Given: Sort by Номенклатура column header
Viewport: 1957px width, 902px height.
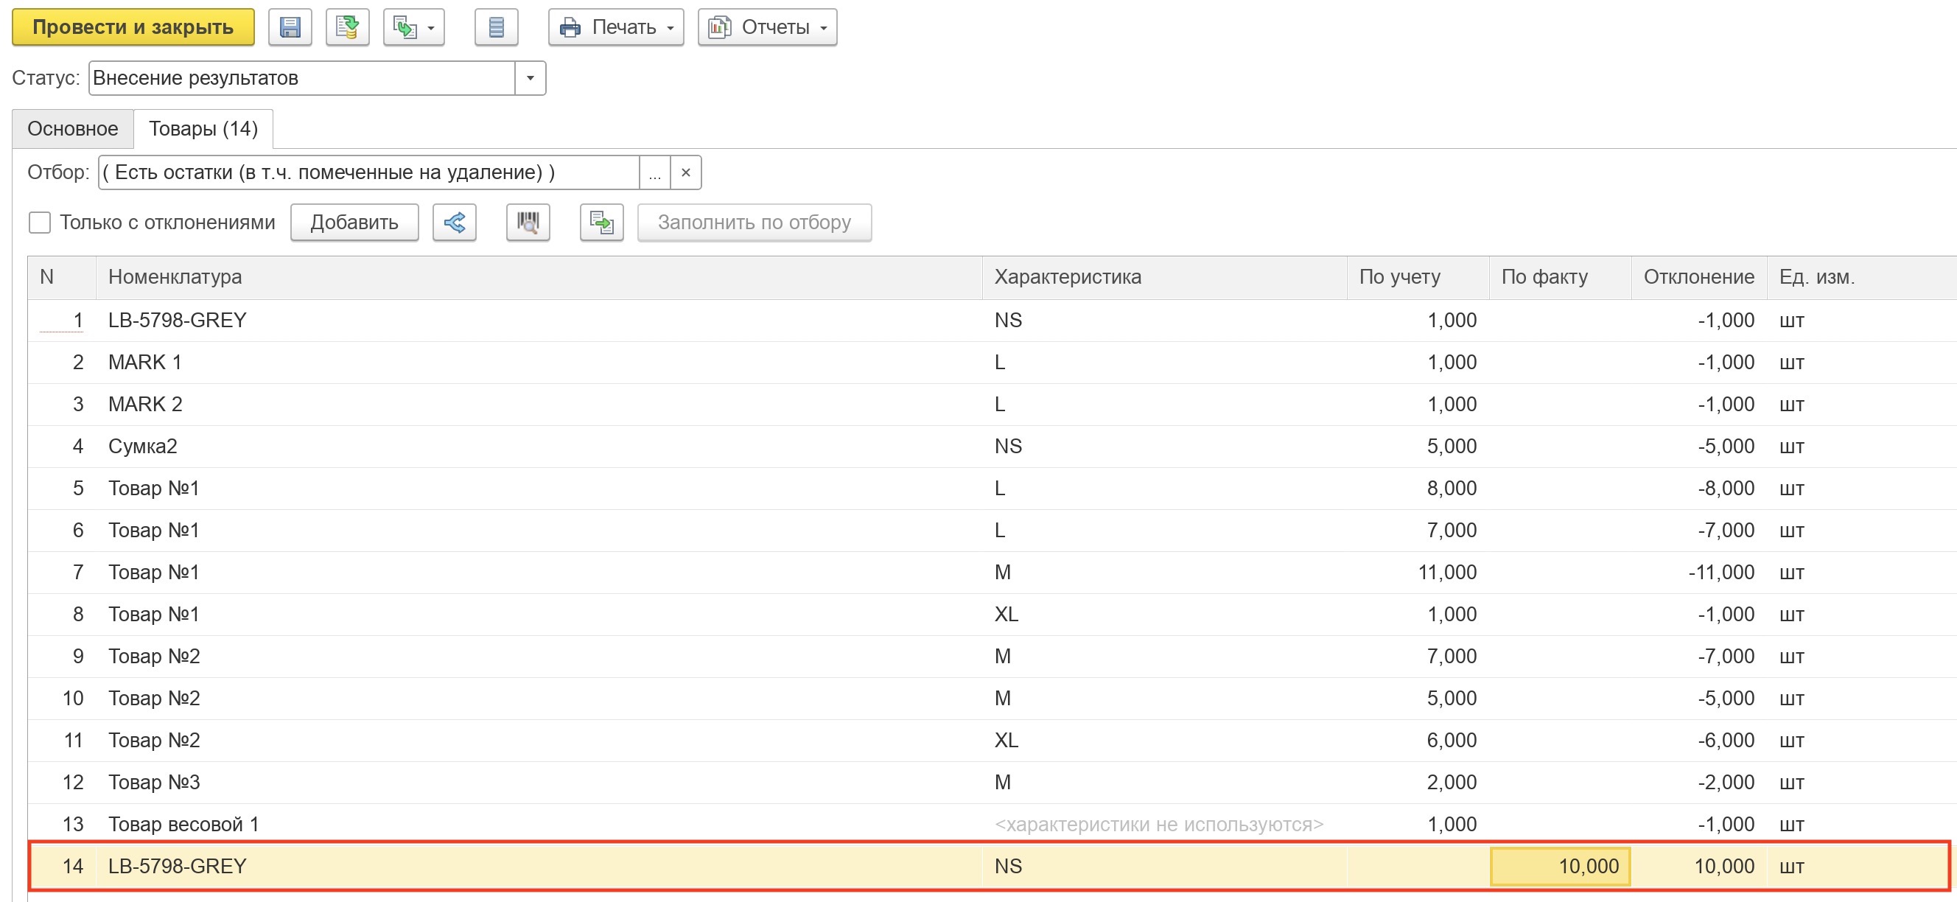Looking at the screenshot, I should coord(539,277).
